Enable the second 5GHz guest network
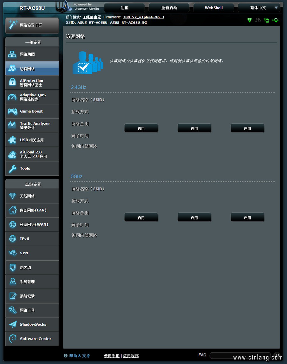This screenshot has height=364, width=287. (x=194, y=217)
